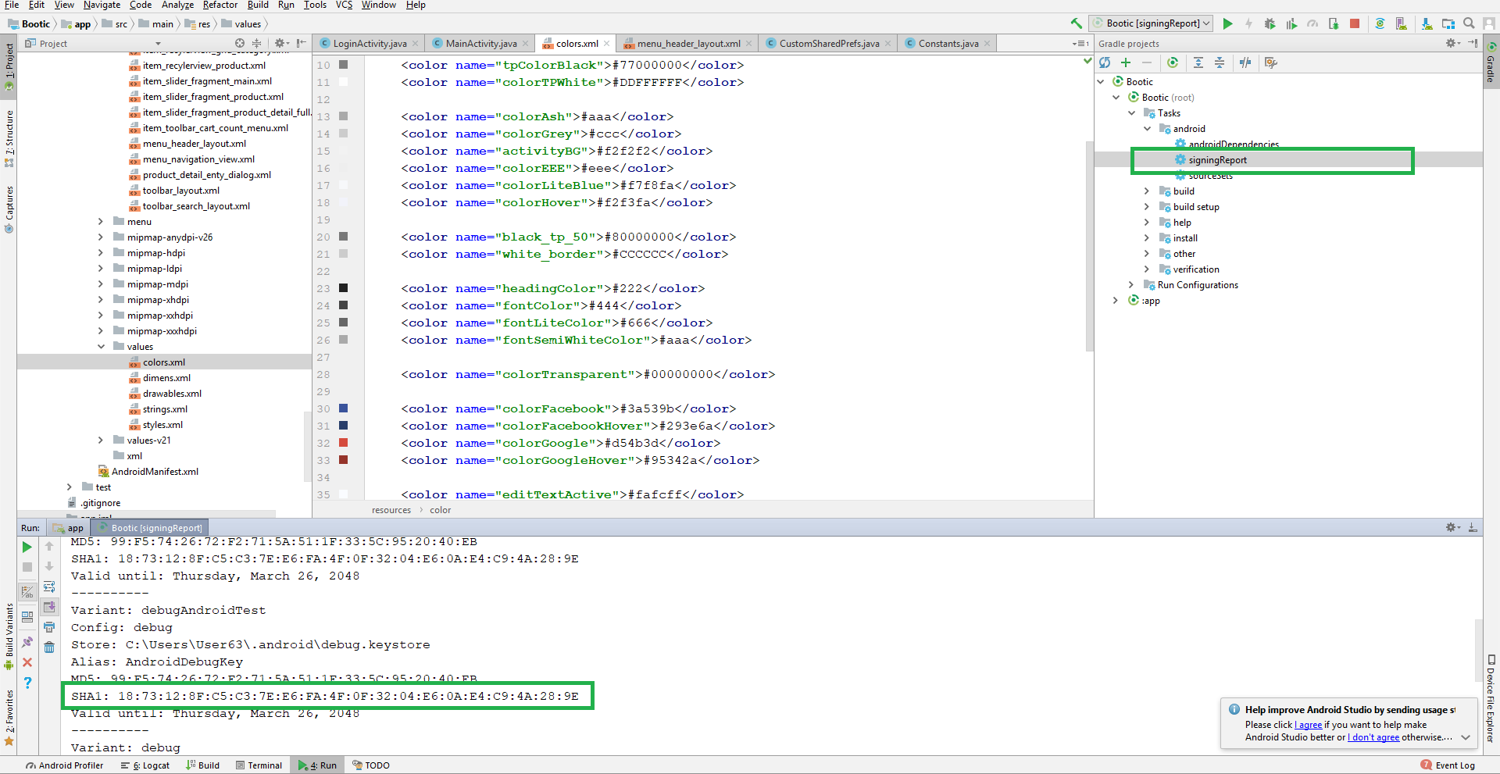1500x774 pixels.
Task: Click the Print icon in Run console
Action: coord(49,627)
